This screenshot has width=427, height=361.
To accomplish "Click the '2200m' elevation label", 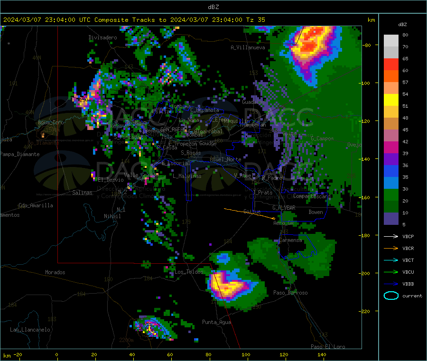I will click(126, 340).
